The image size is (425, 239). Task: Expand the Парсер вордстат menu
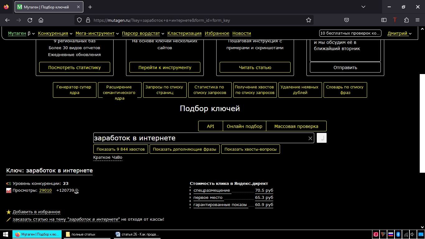coord(143,33)
